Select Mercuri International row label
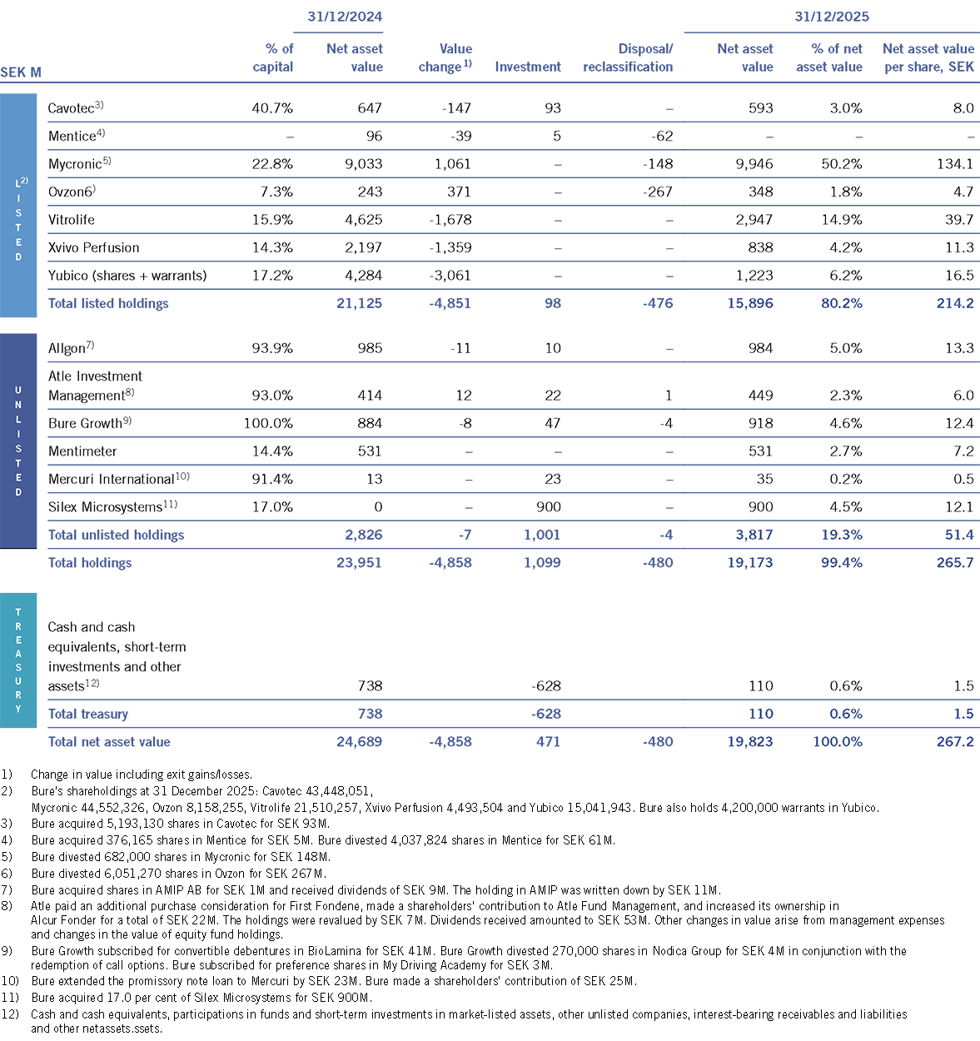The height and width of the screenshot is (1041, 980). [119, 479]
